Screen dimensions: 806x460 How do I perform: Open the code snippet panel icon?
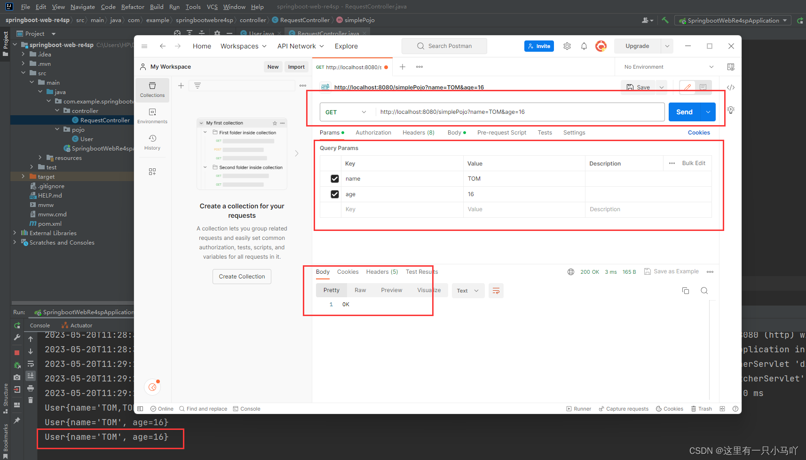(x=731, y=87)
